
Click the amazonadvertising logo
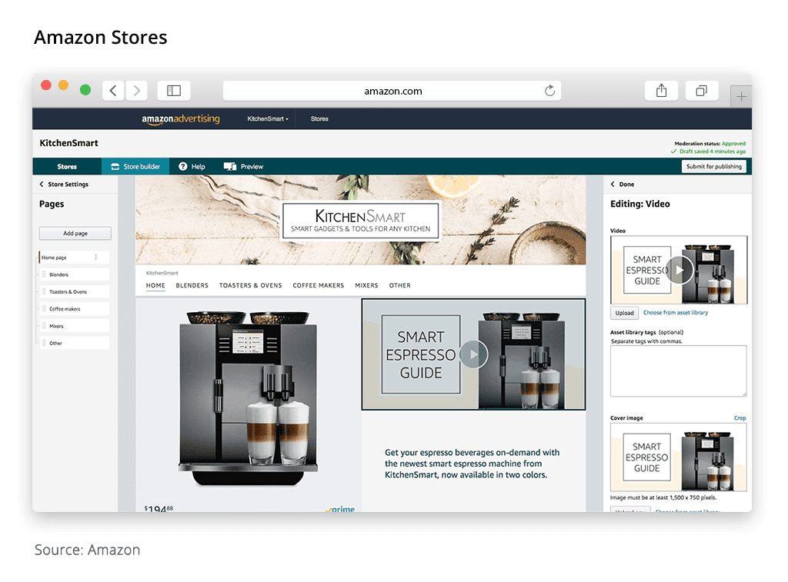180,119
